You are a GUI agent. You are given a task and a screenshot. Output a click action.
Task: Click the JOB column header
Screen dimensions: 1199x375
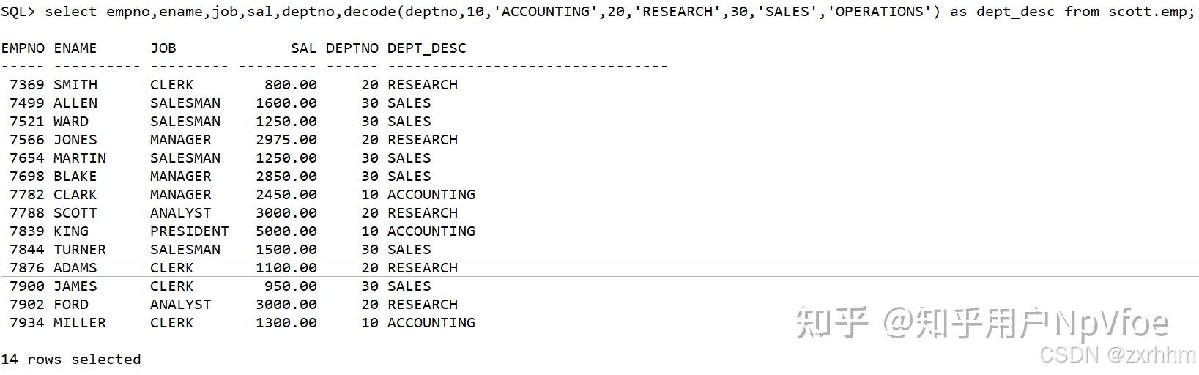(x=163, y=48)
